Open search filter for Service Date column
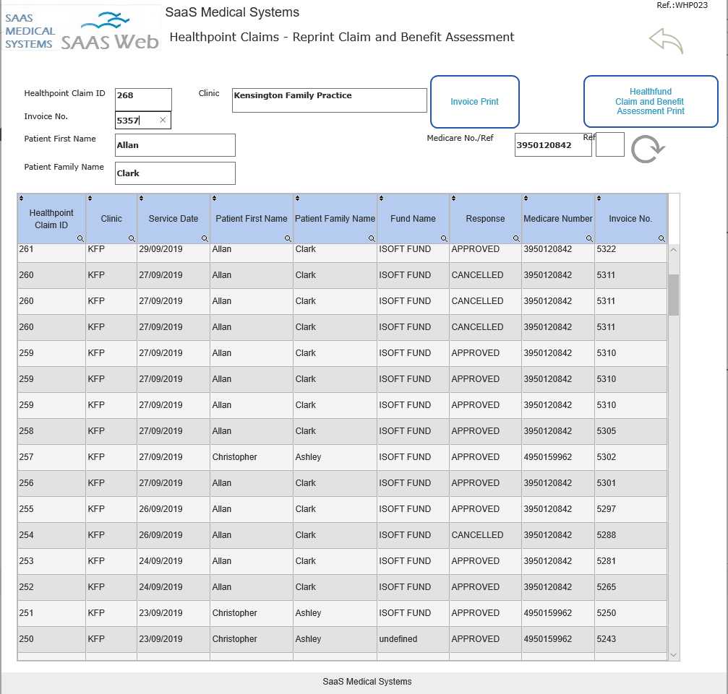The width and height of the screenshot is (728, 694). pyautogui.click(x=205, y=238)
